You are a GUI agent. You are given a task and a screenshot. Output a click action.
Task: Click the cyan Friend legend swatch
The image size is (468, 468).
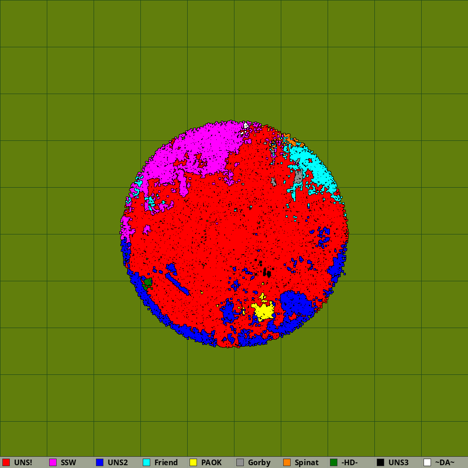(146, 462)
